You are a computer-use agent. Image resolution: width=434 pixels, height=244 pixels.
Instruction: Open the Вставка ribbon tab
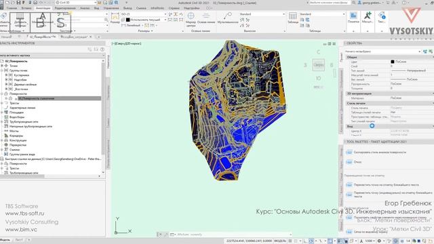(26, 8)
